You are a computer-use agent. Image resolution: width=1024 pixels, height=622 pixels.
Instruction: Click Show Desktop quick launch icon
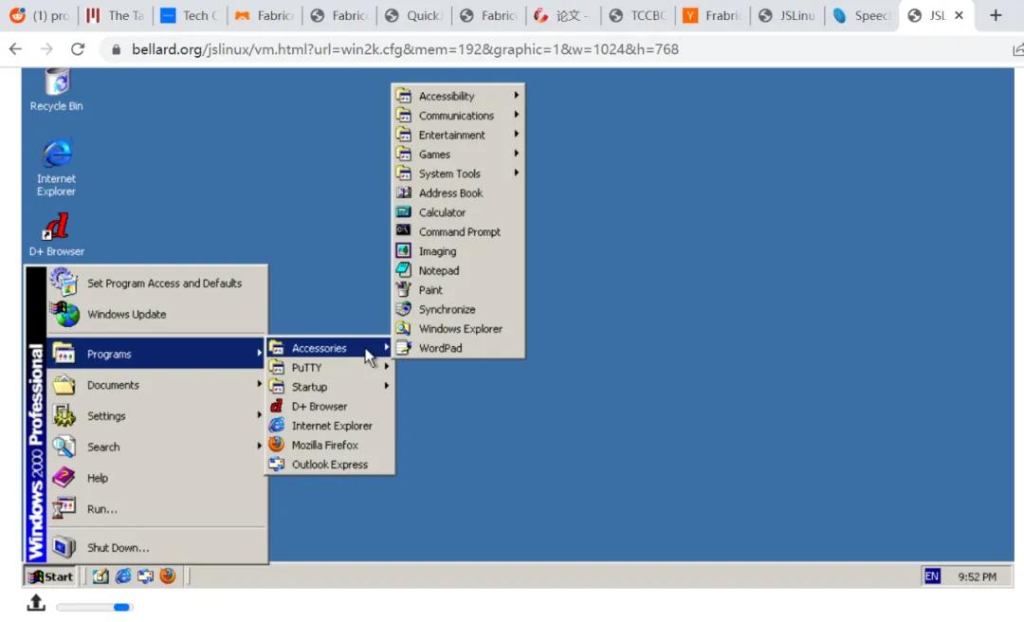pyautogui.click(x=100, y=576)
